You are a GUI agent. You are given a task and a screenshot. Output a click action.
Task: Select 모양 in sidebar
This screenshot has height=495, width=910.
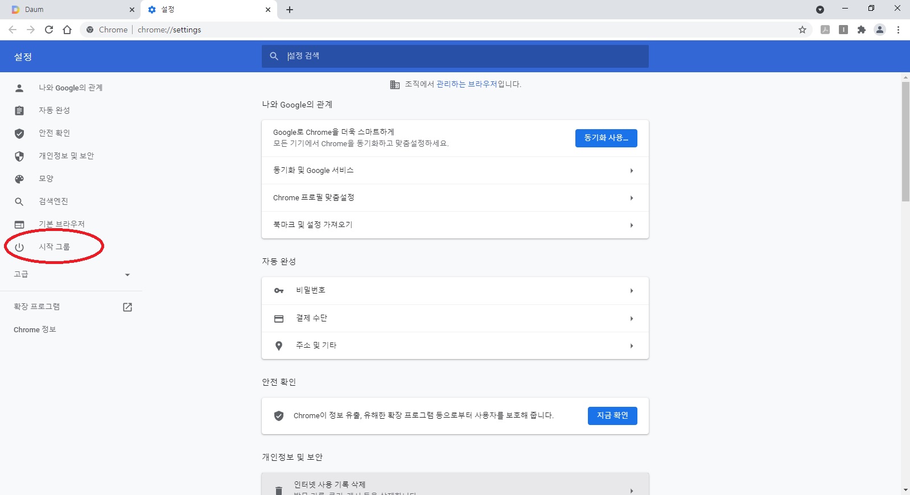tap(46, 179)
